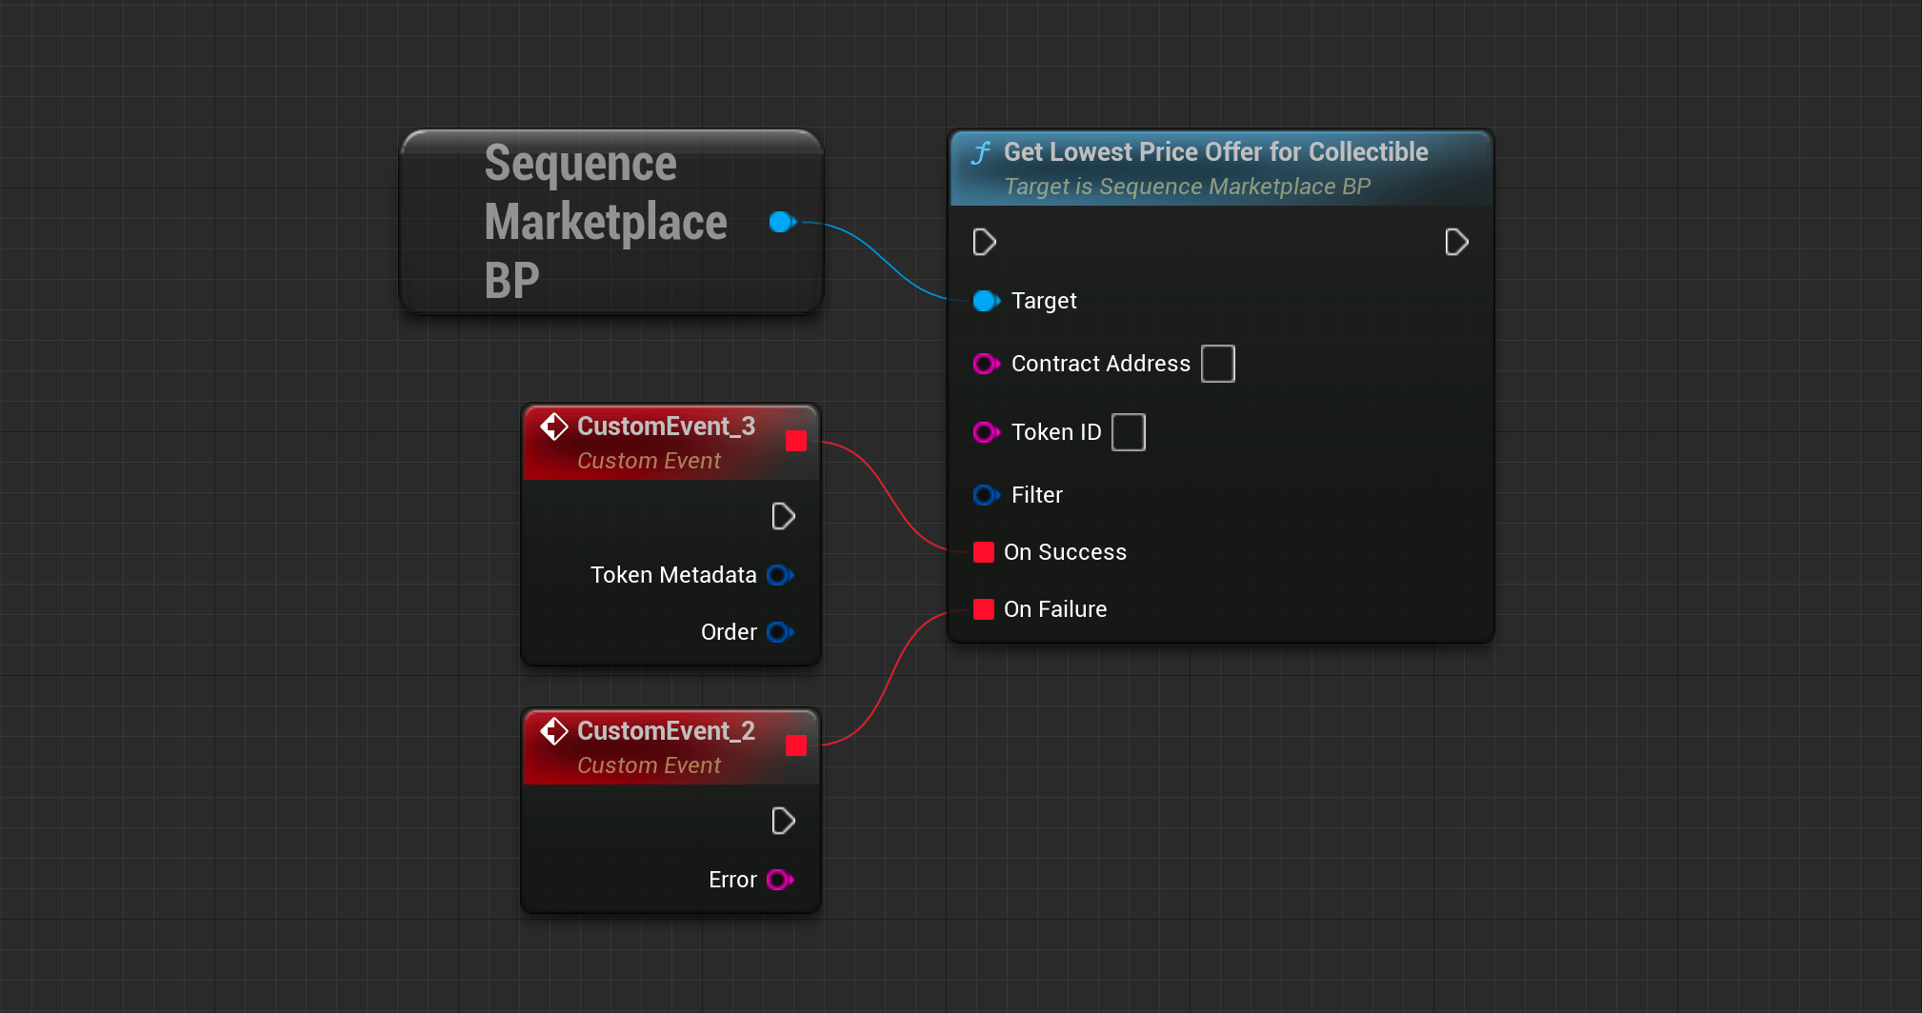
Task: Click the CustomEvent_2 red delegate output pin
Action: point(796,745)
